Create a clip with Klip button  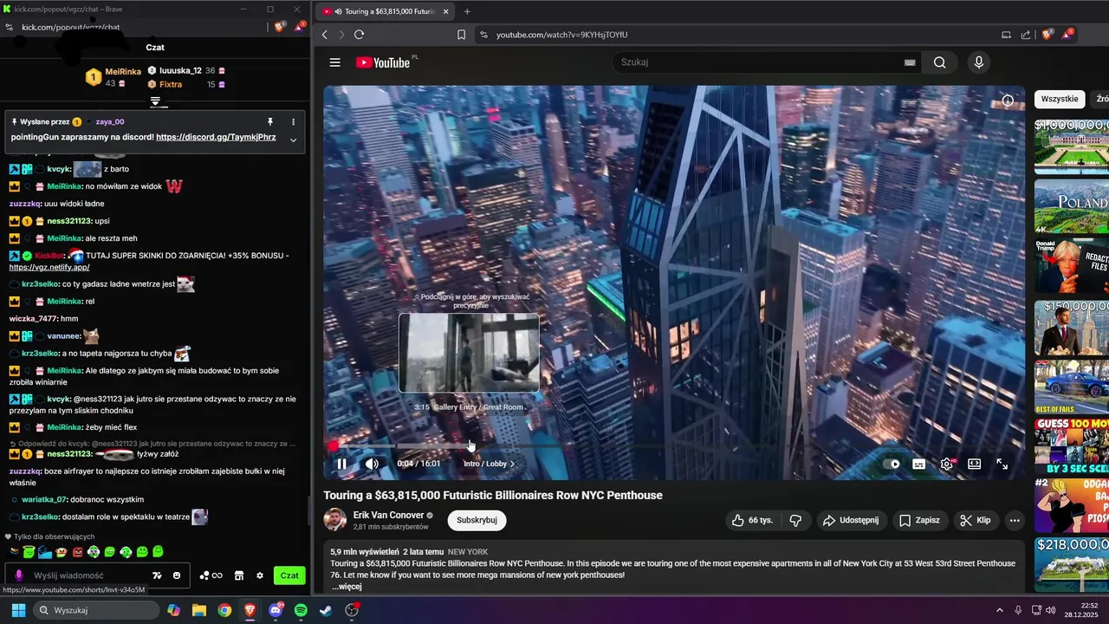click(976, 520)
